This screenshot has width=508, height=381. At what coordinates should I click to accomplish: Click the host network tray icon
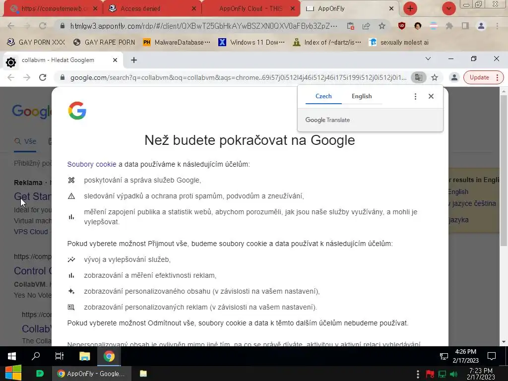pos(442,374)
